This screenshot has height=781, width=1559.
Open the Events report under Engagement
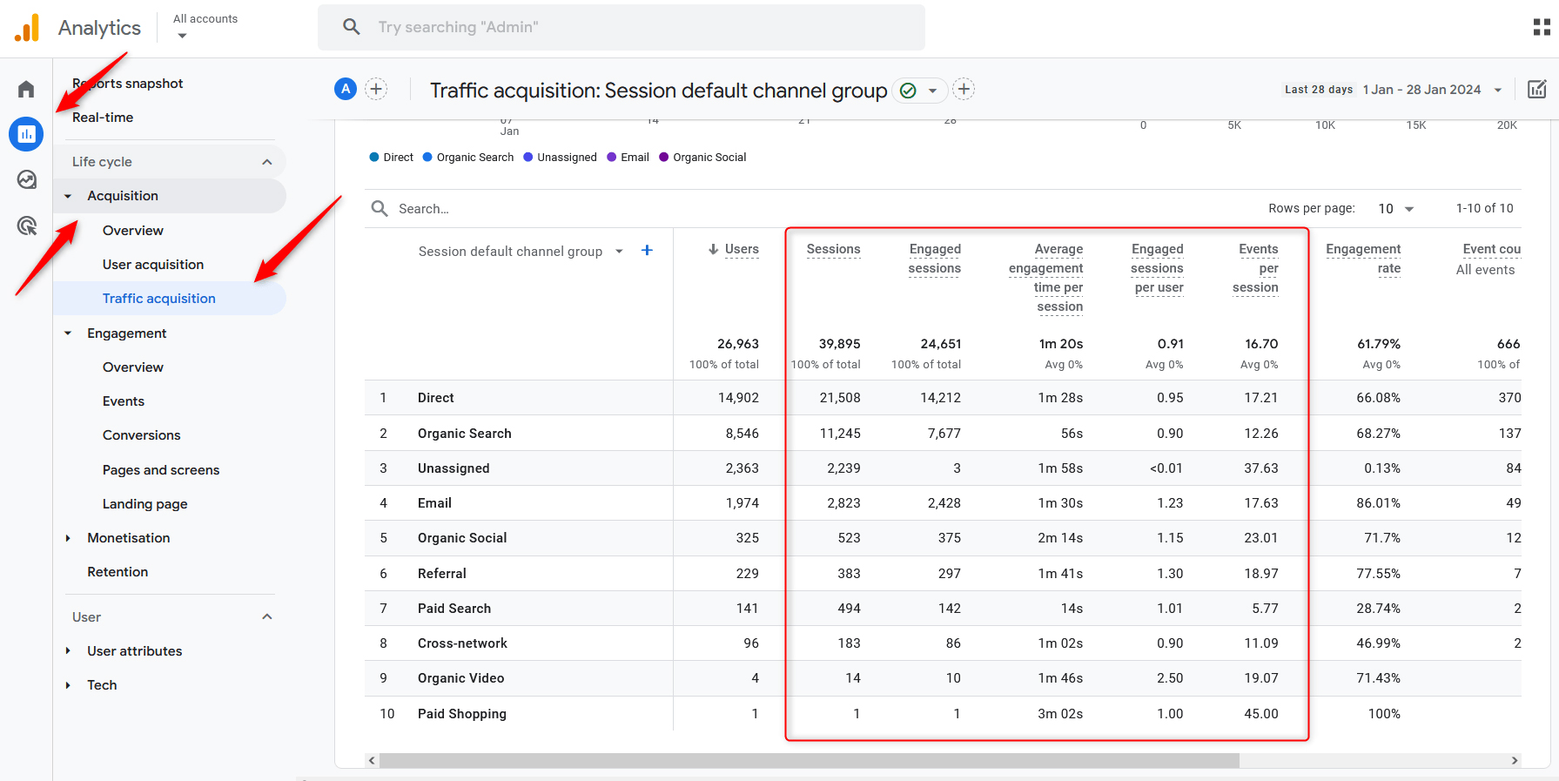[124, 401]
